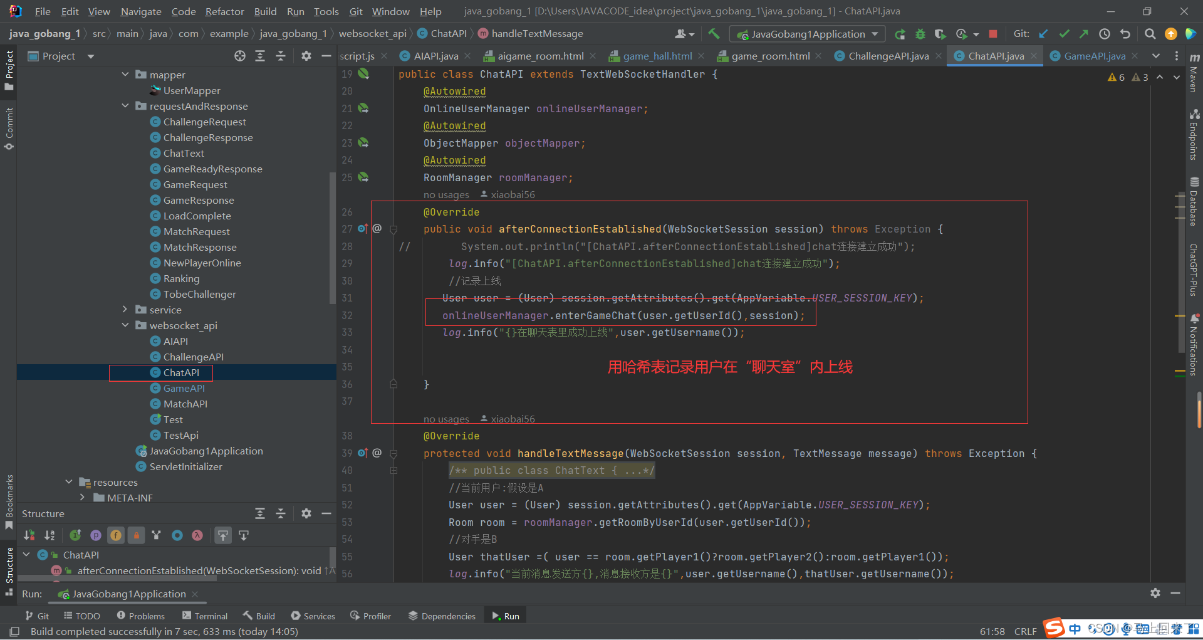Toggle show lambdas in Structure panel
Image resolution: width=1203 pixels, height=640 pixels.
click(x=197, y=535)
